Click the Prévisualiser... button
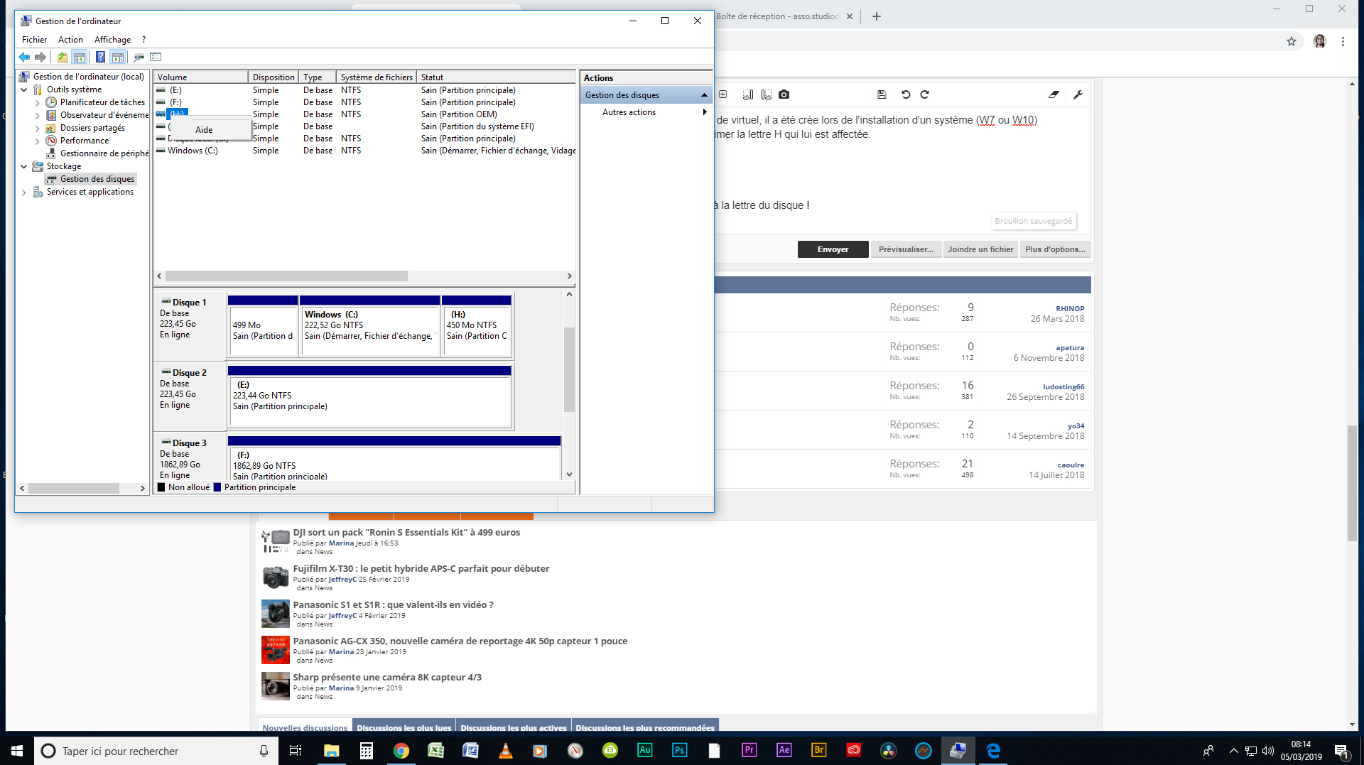 pos(906,249)
